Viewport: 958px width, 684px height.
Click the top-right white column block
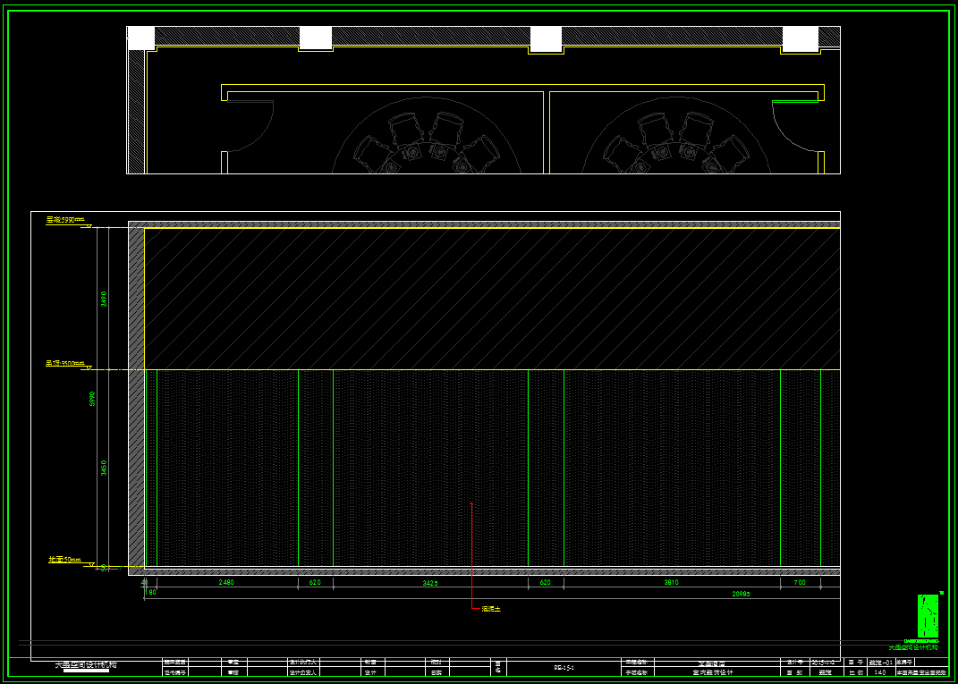[x=801, y=38]
